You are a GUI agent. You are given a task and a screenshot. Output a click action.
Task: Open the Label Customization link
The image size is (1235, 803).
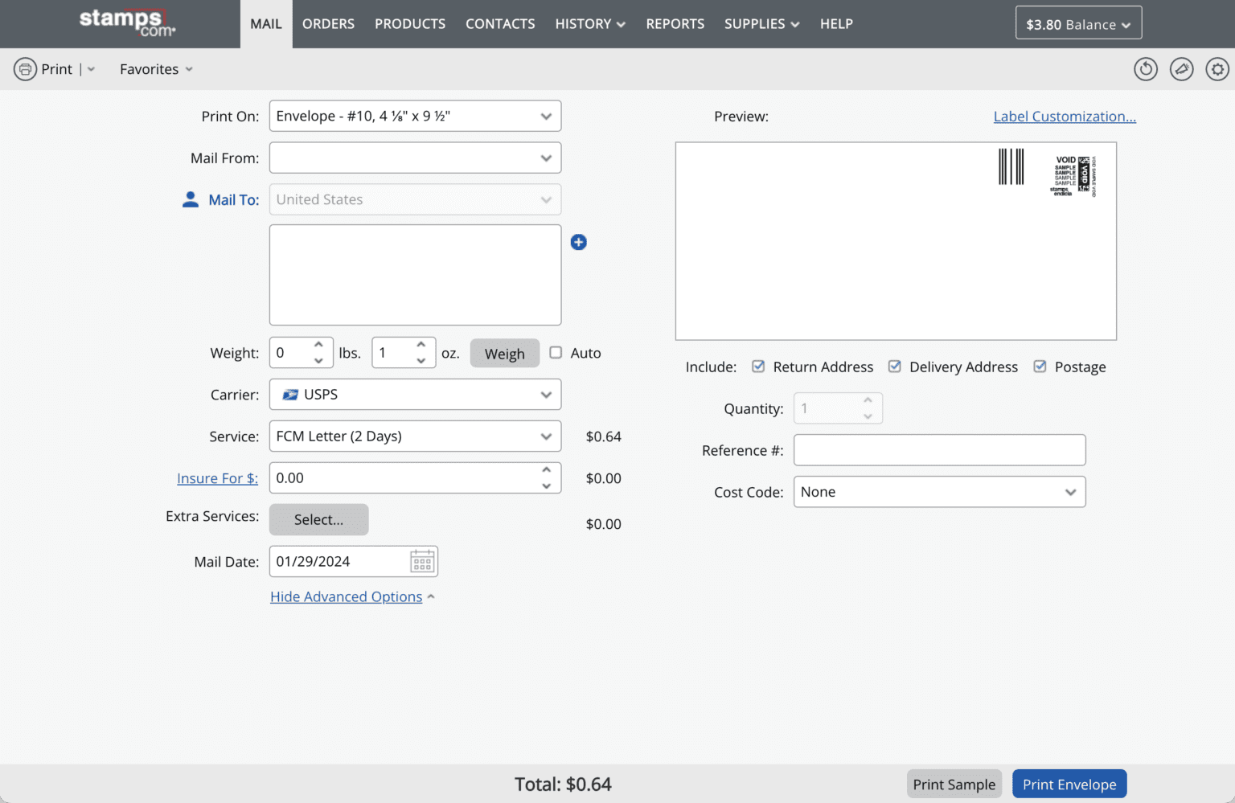pos(1064,117)
